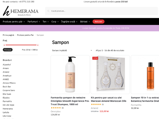Click the search magnifier icon
The height and width of the screenshot is (119, 159).
click(x=48, y=11)
